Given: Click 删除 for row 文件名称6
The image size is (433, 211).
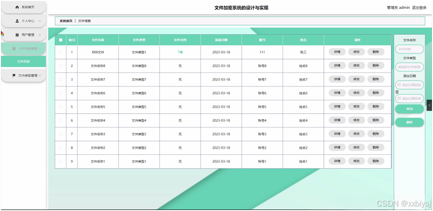Looking at the screenshot, I should tap(376, 93).
